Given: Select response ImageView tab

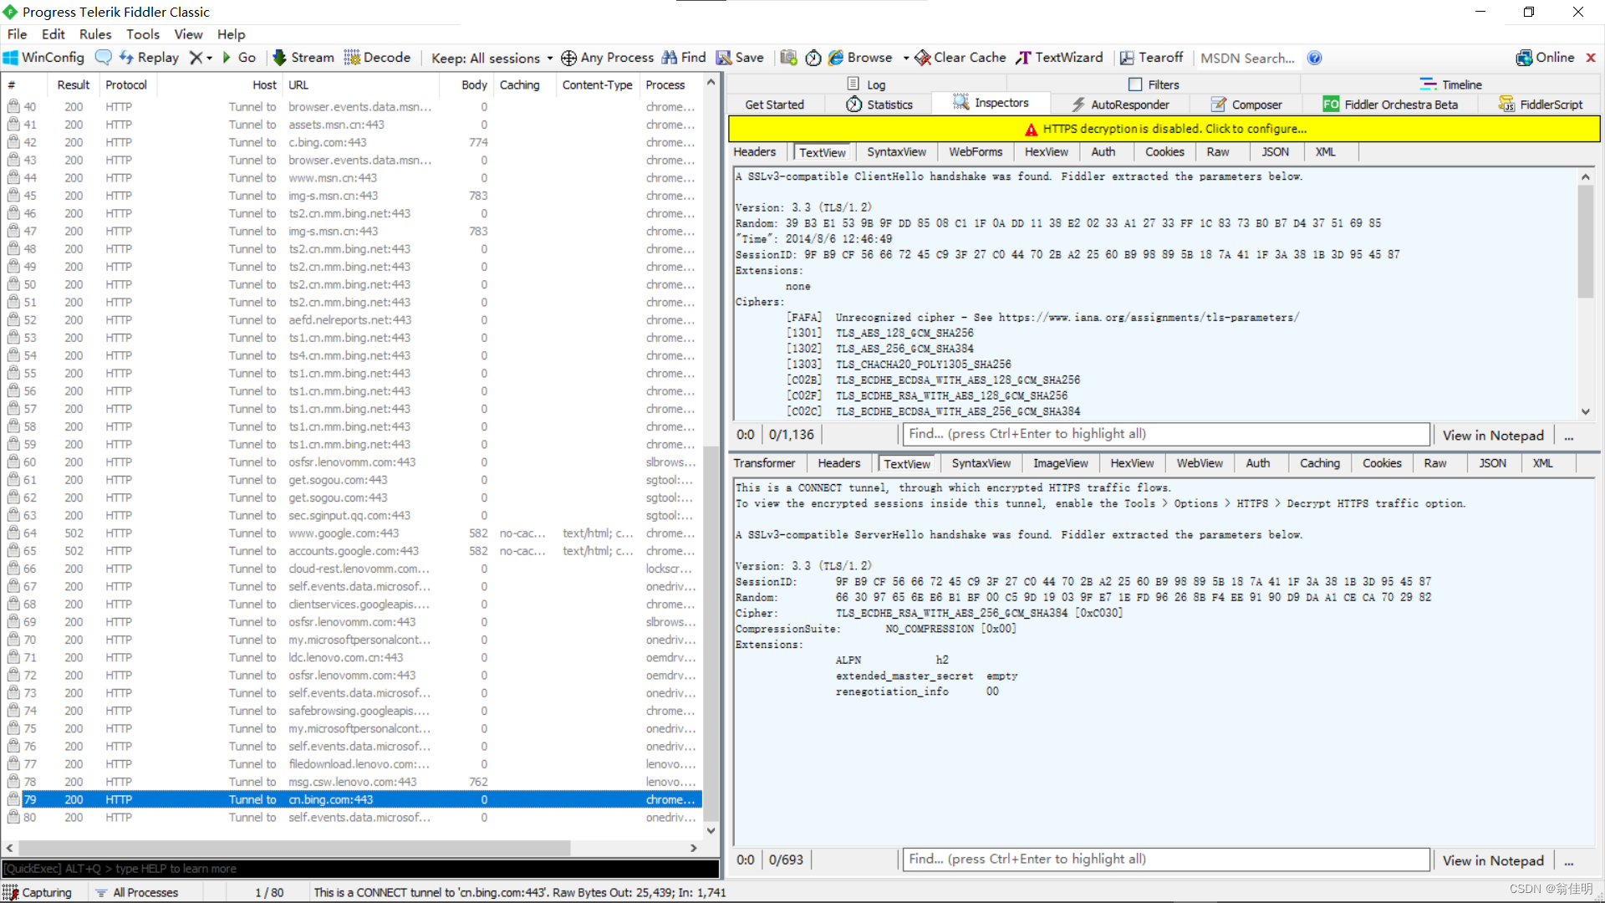Looking at the screenshot, I should point(1061,463).
